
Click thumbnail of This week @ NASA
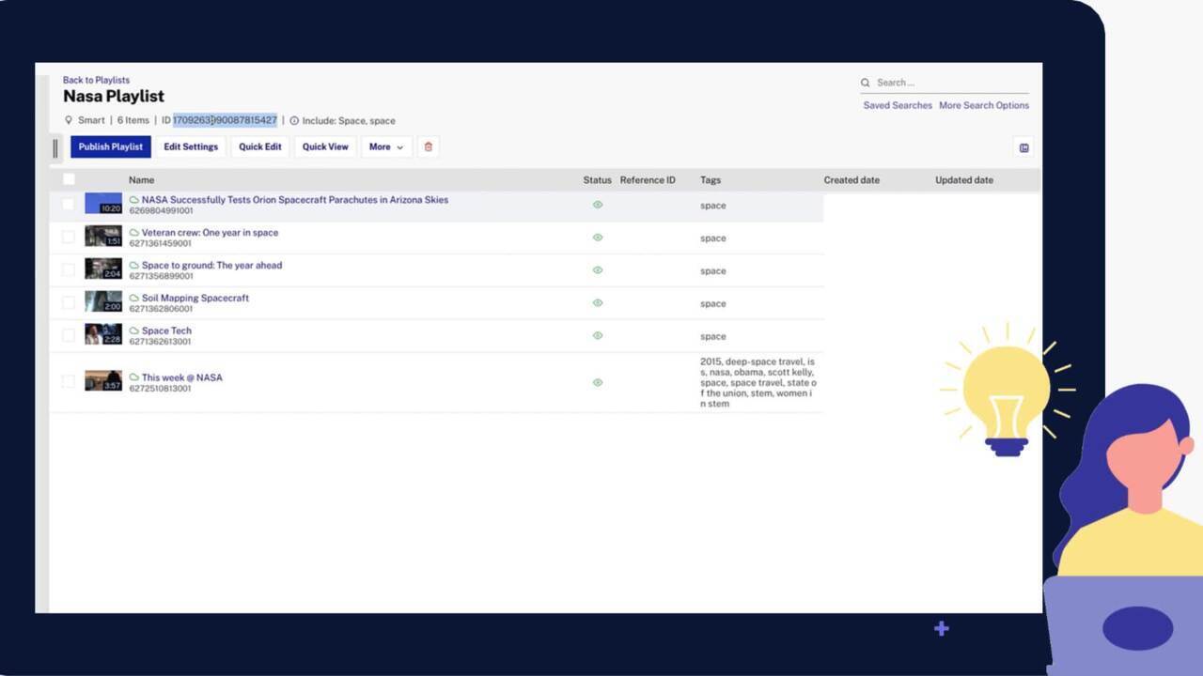coord(103,380)
